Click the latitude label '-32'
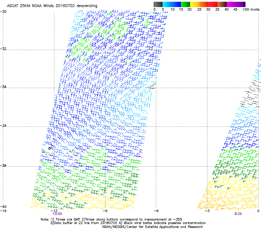The height and width of the screenshot is (229, 261). (x=3, y=49)
